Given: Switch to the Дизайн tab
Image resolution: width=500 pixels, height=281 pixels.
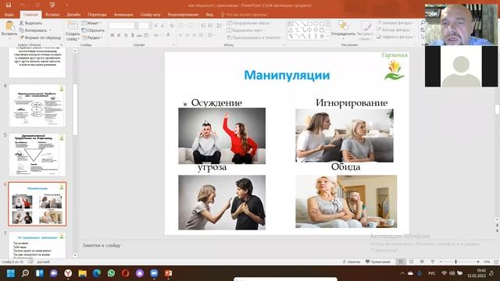Looking at the screenshot, I should [x=73, y=15].
